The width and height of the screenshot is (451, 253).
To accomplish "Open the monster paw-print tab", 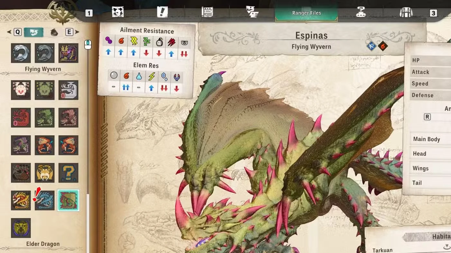I will tap(118, 12).
